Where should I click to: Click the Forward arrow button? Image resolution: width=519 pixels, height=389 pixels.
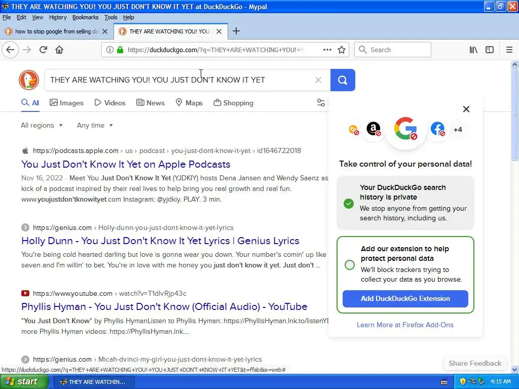pyautogui.click(x=27, y=50)
